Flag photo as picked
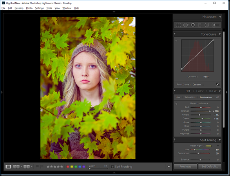Viewport: 230px width, 176px height. (x=37, y=166)
